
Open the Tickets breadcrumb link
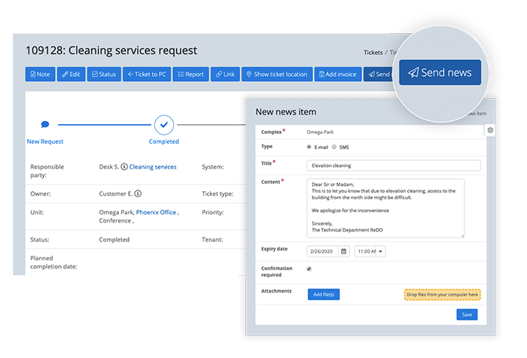point(373,53)
